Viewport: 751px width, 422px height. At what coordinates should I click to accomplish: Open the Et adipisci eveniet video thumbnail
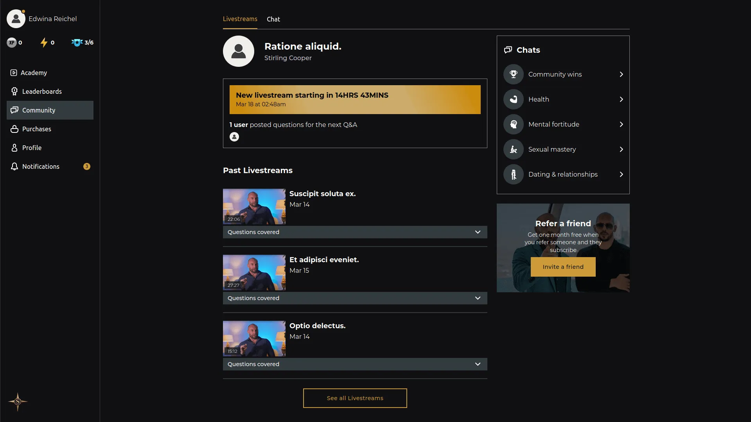[x=254, y=272]
